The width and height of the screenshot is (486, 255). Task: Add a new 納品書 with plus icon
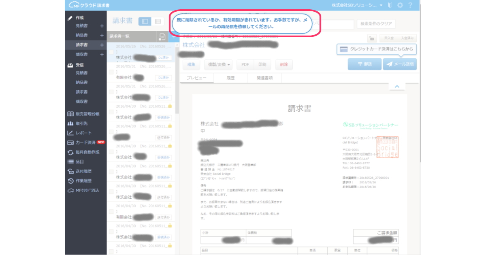[x=102, y=35]
